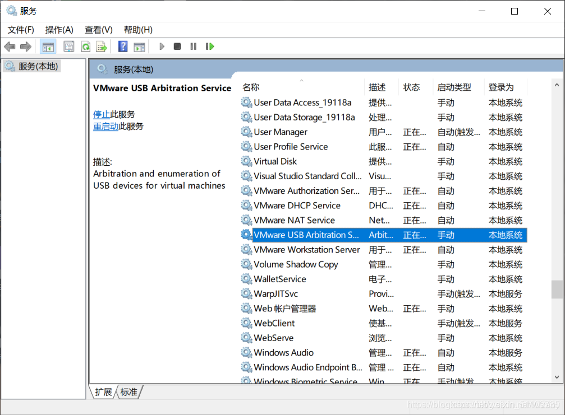Click the services gear icon in title bar
Screen dimensions: 565x415
coord(12,11)
